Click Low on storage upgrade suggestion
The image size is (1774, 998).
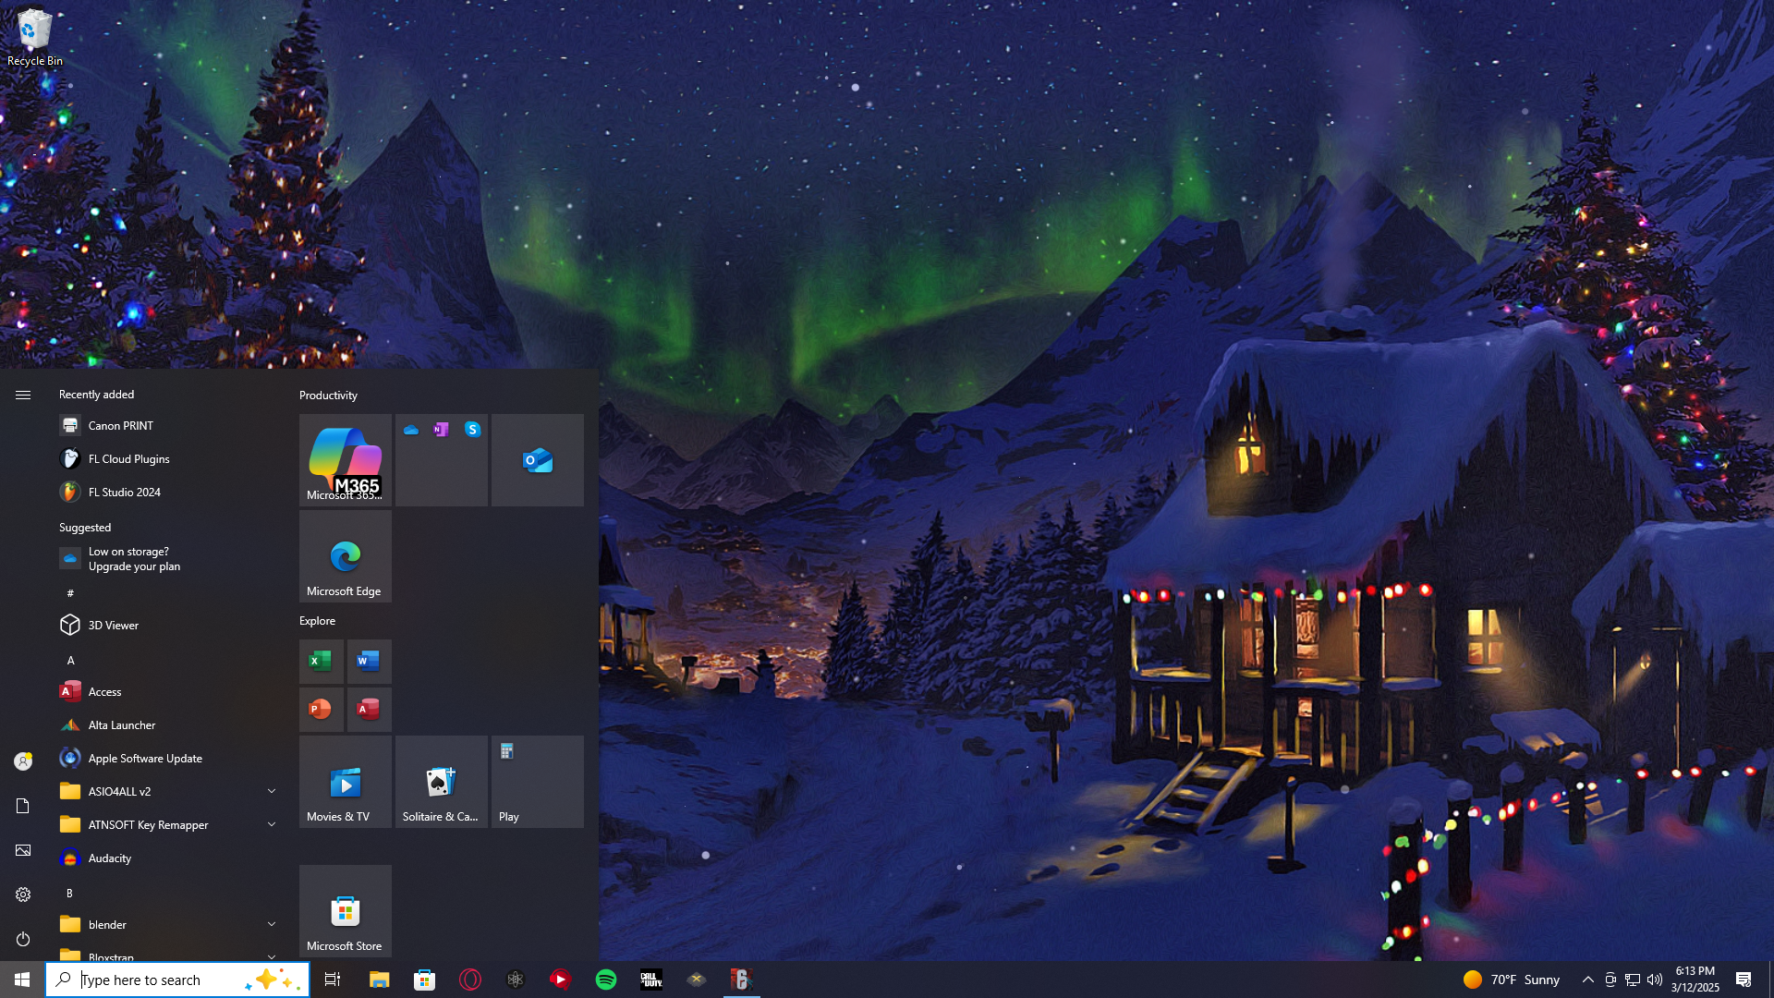point(134,559)
